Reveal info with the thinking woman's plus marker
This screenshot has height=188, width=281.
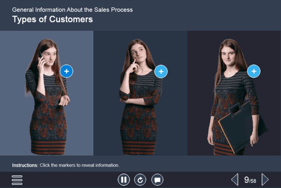161,71
